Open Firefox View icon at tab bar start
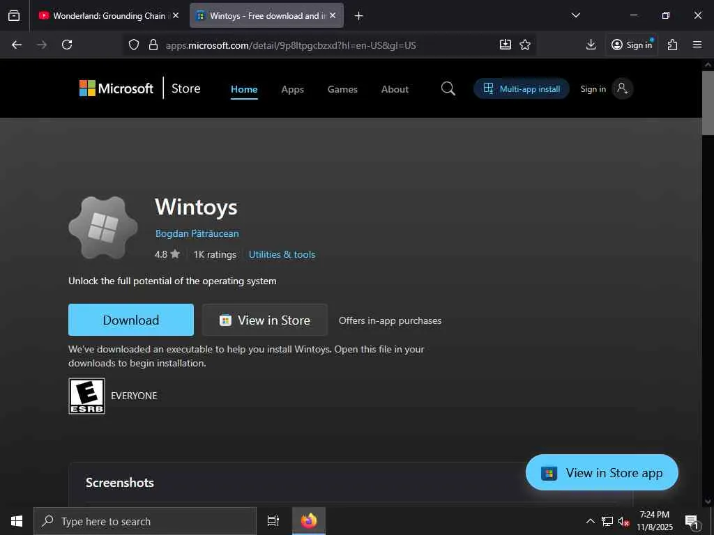This screenshot has width=714, height=535. pyautogui.click(x=14, y=15)
